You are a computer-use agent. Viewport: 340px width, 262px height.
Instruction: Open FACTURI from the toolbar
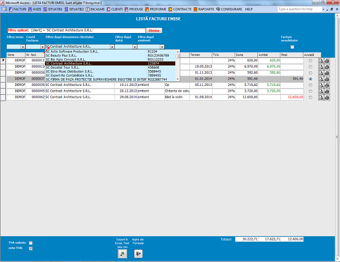(x=17, y=9)
